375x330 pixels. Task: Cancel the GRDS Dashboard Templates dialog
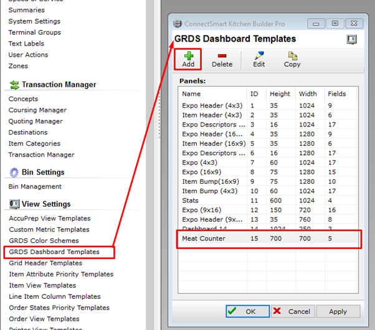[292, 311]
